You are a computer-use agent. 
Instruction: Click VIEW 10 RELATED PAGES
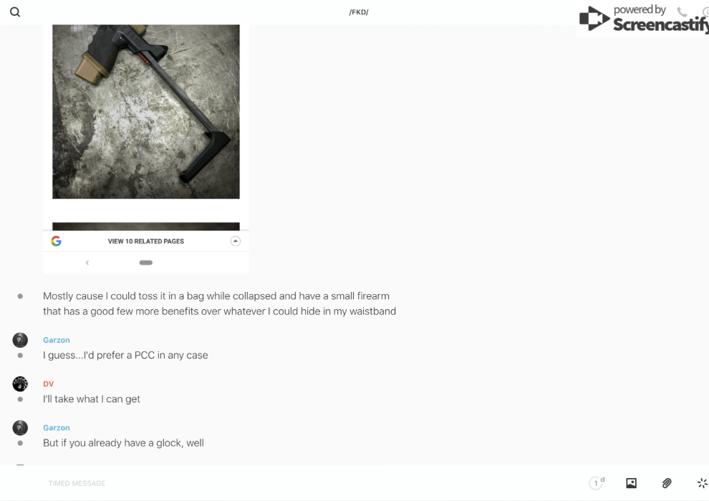click(x=145, y=241)
